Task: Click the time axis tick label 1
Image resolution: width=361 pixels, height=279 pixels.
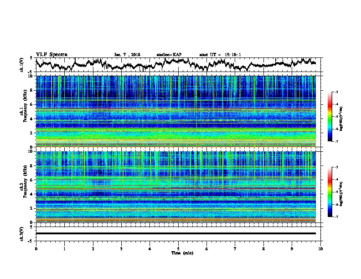Action: 65,248
